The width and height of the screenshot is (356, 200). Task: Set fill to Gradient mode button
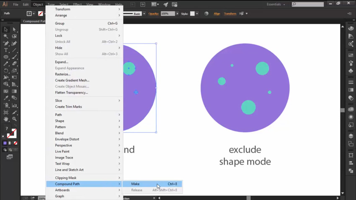click(10, 143)
